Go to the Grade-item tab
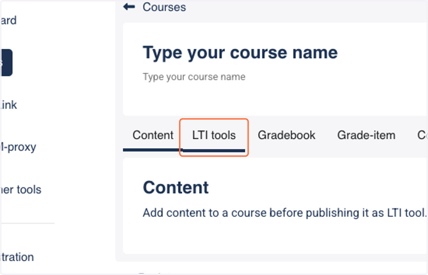428x275 pixels. pyautogui.click(x=366, y=135)
